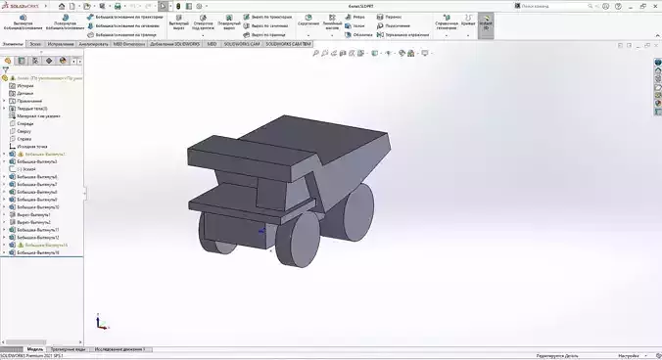The height and width of the screenshot is (360, 662).
Task: Open the FeatureManager design tree tab
Action: 8,61
